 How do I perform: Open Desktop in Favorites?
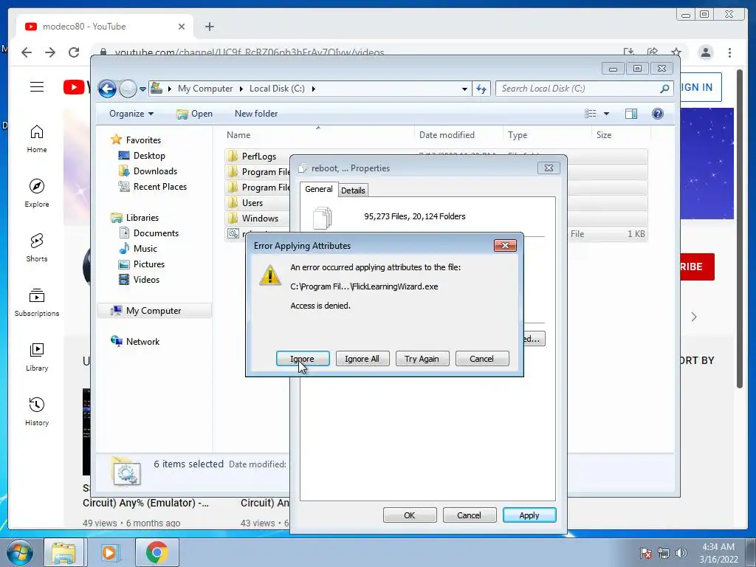pyautogui.click(x=149, y=156)
